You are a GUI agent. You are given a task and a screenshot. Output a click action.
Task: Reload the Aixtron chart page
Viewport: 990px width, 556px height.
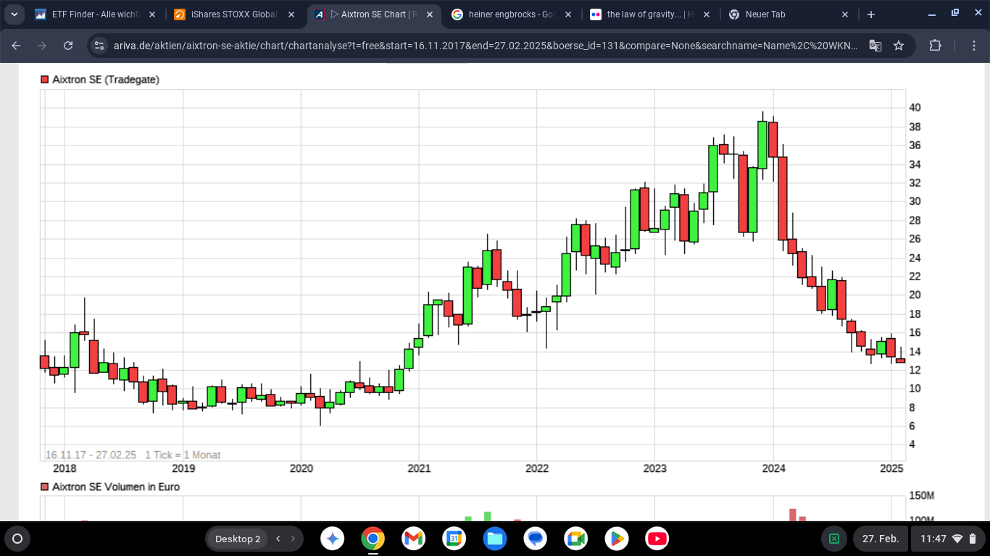pyautogui.click(x=68, y=45)
